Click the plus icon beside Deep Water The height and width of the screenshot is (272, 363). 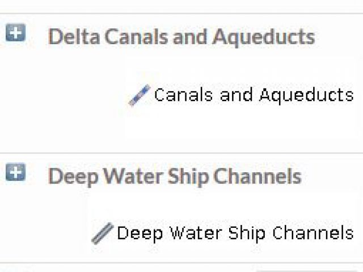click(x=15, y=172)
